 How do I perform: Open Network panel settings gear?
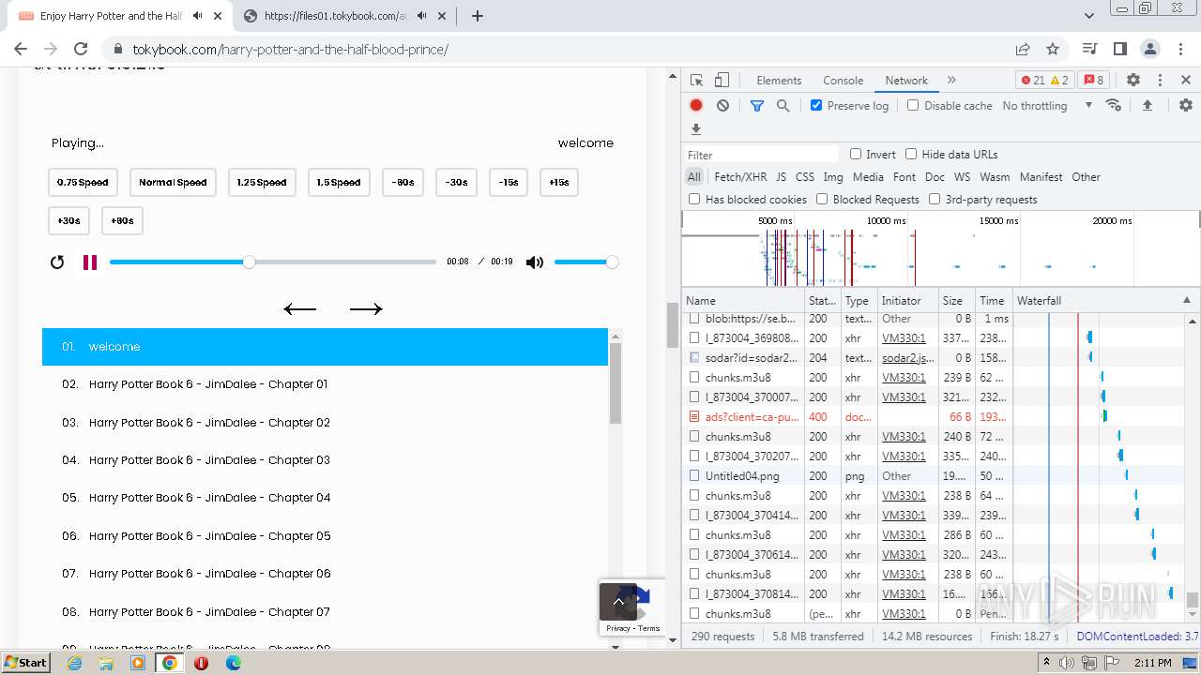(1186, 106)
